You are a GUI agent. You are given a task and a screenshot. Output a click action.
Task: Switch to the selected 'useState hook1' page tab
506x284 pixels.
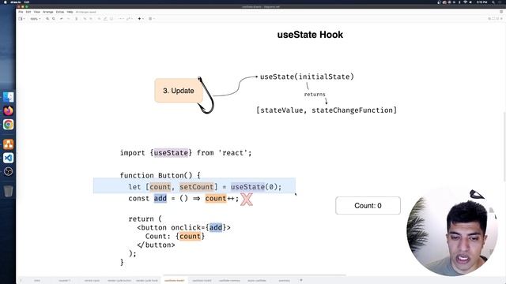pos(174,281)
